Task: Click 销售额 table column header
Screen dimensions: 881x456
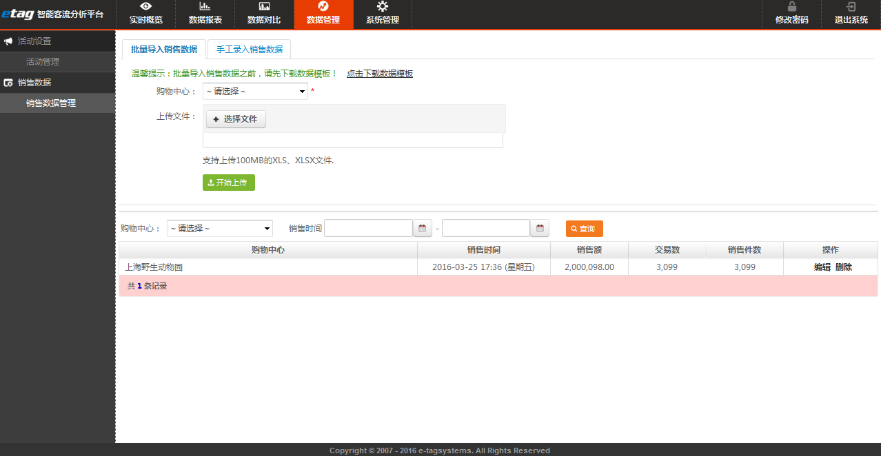Action: tap(589, 250)
